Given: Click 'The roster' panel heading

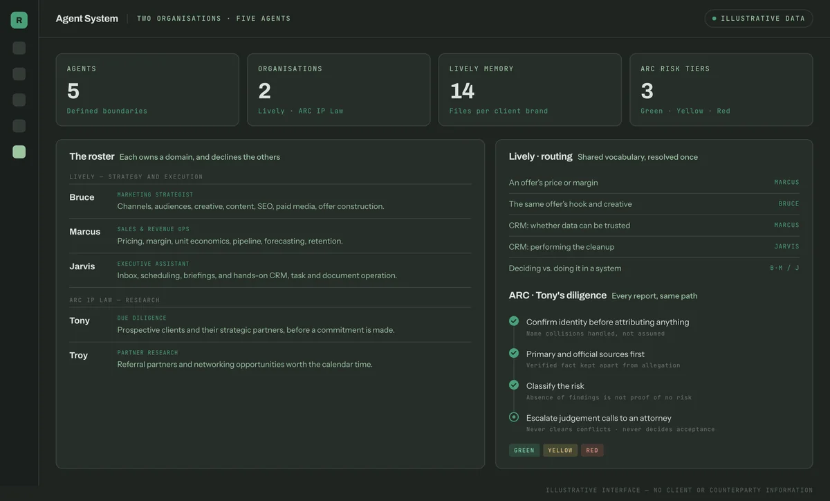Looking at the screenshot, I should click(x=92, y=157).
